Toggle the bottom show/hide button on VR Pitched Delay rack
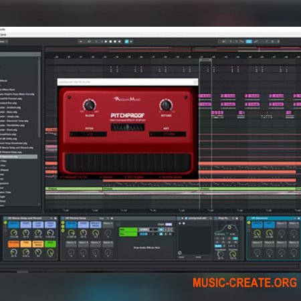Image resolution: width=301 pixels, height=301 pixels. click(x=63, y=231)
